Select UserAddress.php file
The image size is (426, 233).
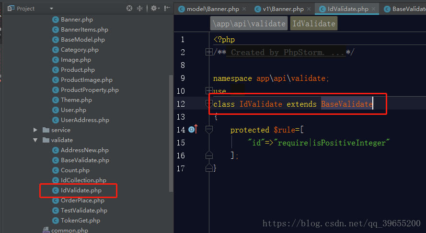coord(85,120)
